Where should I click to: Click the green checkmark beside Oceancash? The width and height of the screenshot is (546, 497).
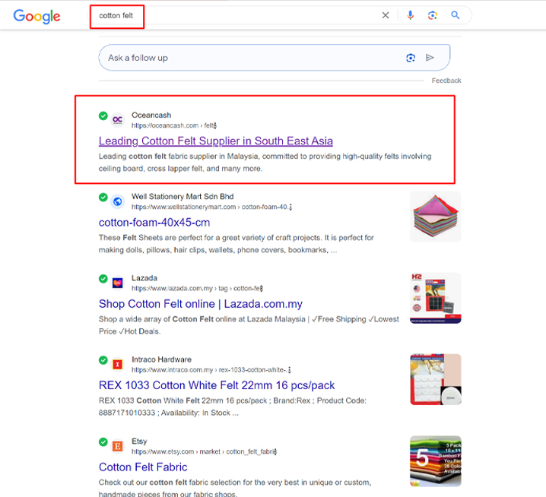[x=103, y=116]
